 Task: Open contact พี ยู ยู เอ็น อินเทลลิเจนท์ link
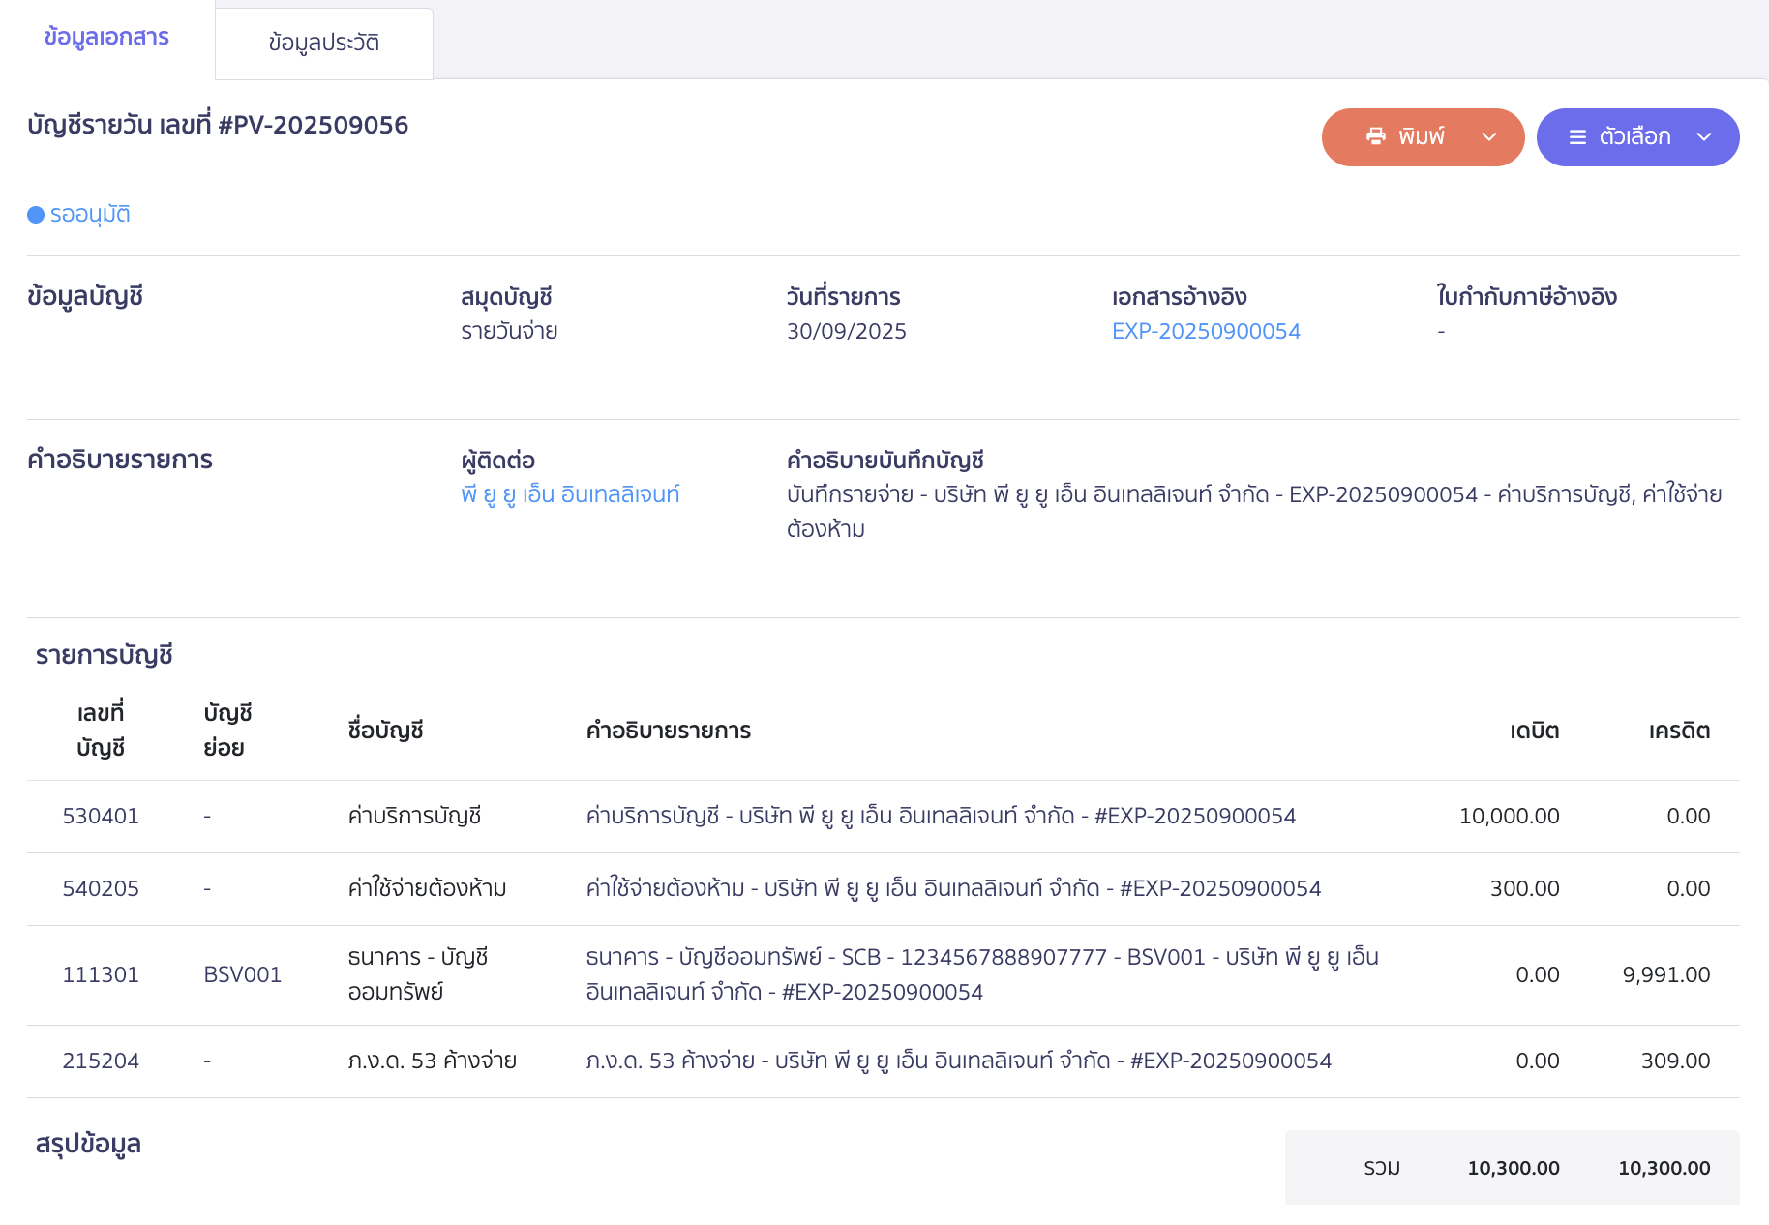click(570, 494)
